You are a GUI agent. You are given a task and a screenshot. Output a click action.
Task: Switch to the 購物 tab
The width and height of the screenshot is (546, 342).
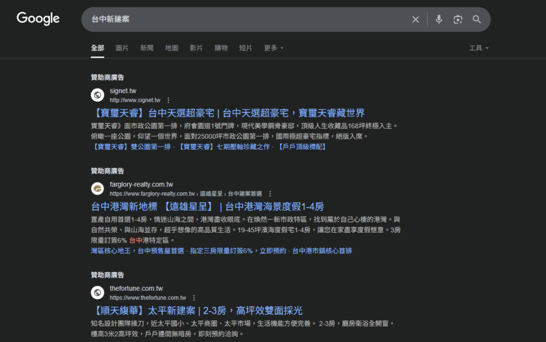(x=221, y=48)
